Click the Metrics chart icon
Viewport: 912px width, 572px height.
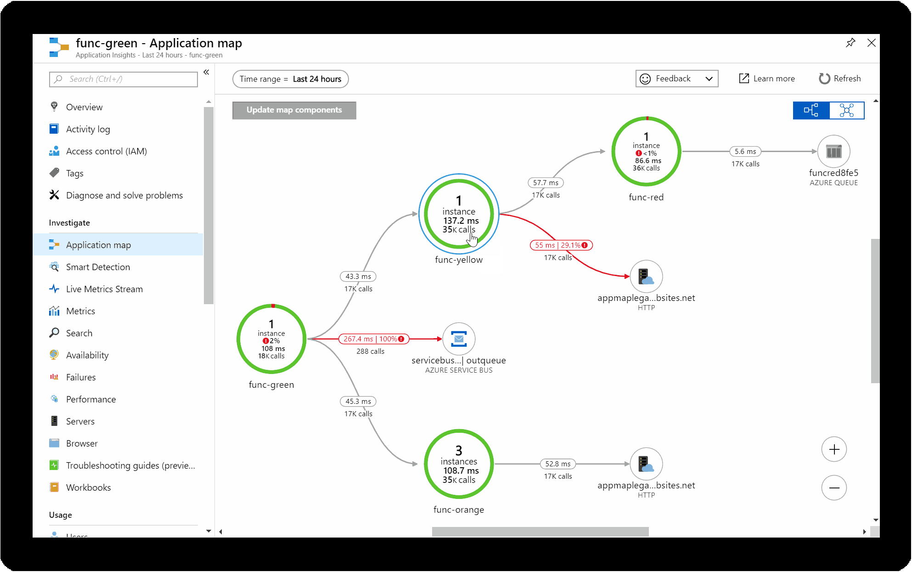[x=54, y=311]
